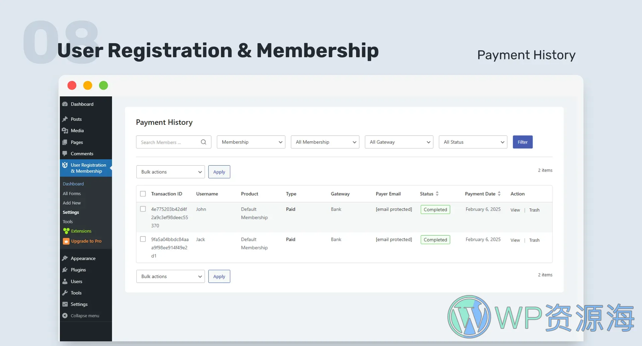Open the All Status dropdown
The image size is (642, 346).
pyautogui.click(x=473, y=142)
